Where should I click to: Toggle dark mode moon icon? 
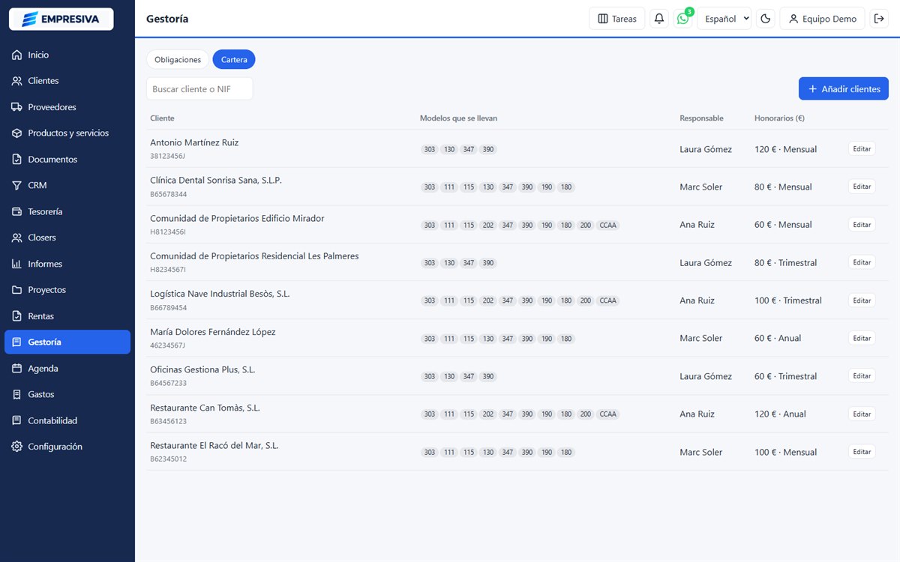pos(766,19)
